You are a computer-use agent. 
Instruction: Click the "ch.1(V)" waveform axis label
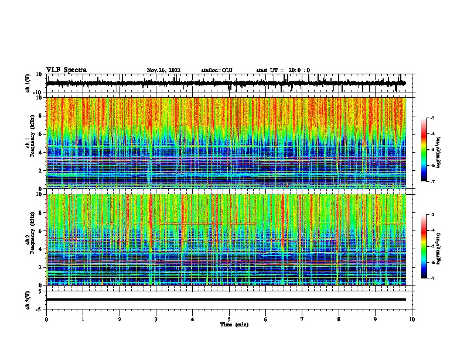click(28, 83)
